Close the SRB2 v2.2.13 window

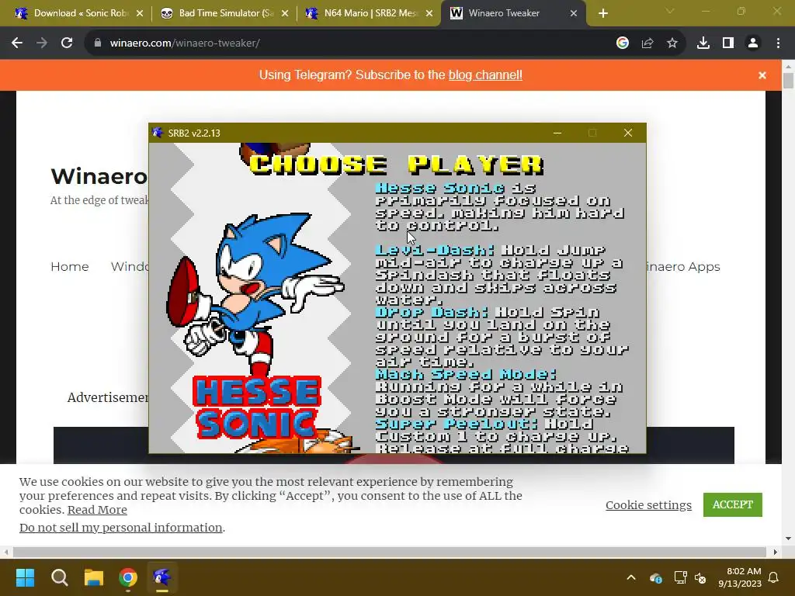pos(627,133)
